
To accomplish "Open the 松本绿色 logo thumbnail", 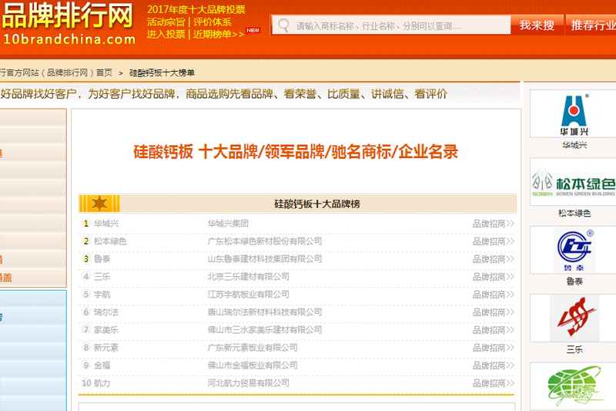I will (x=574, y=182).
